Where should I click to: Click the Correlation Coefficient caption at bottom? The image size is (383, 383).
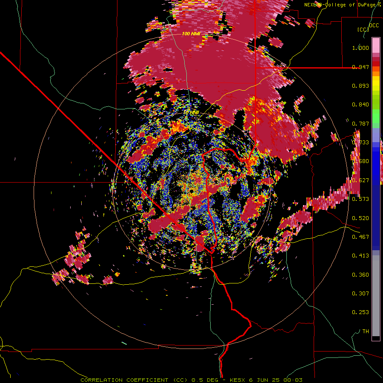(x=192, y=380)
